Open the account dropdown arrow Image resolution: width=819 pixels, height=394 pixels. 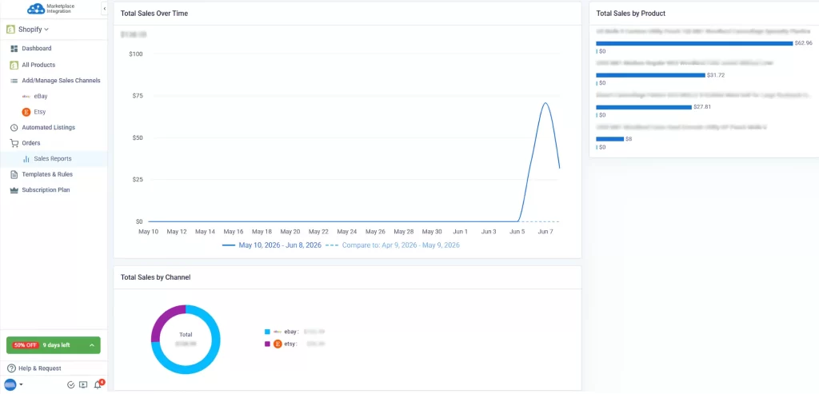[21, 384]
